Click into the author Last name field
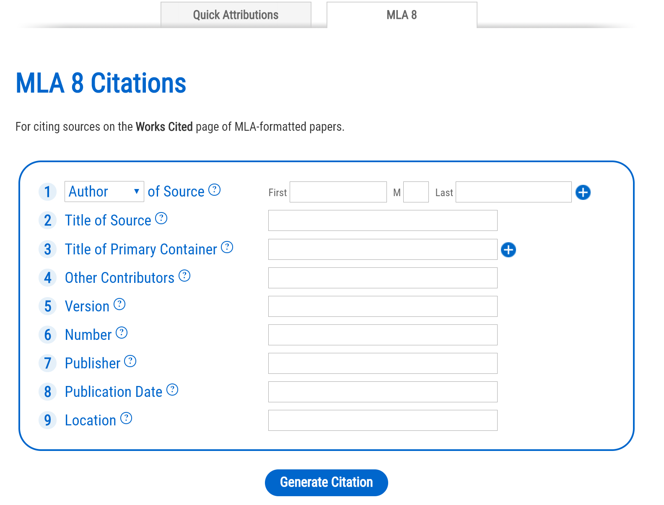The image size is (664, 505). 513,192
